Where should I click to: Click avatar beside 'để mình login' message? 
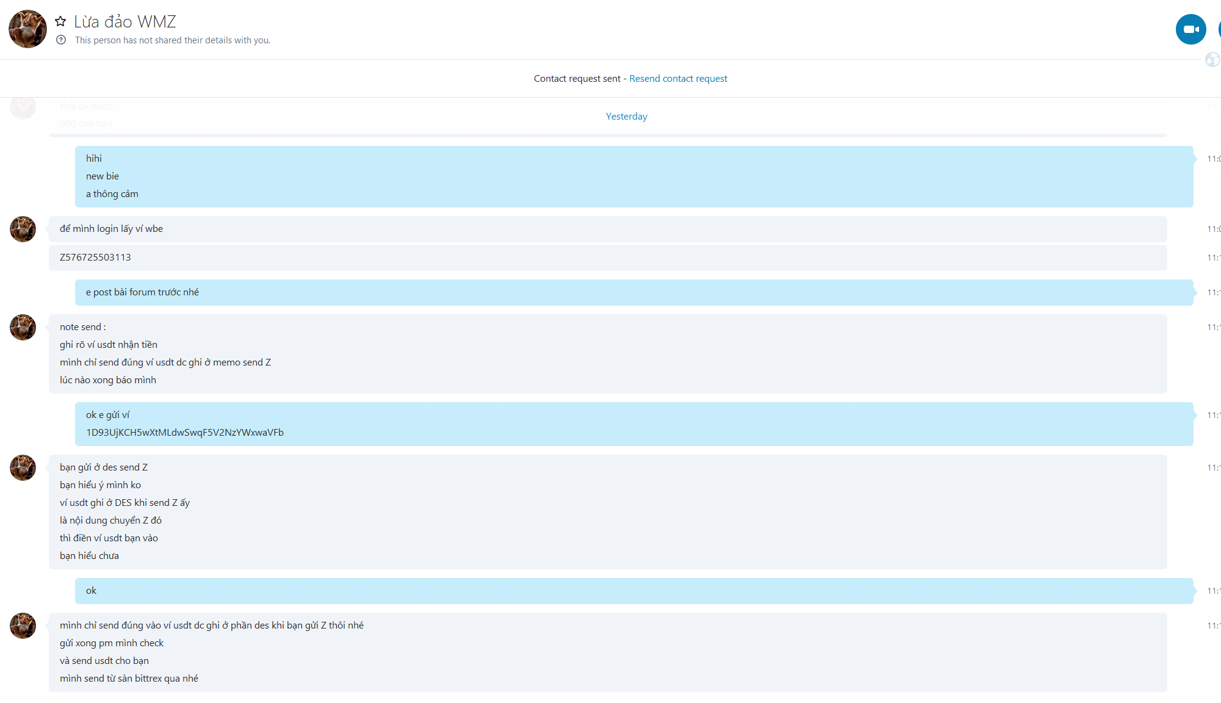23,229
